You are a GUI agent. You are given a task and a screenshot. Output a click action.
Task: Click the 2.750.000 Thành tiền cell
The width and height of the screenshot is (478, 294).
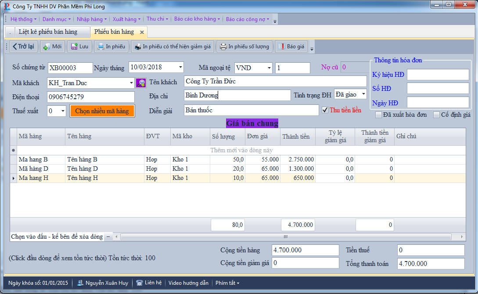pos(298,160)
